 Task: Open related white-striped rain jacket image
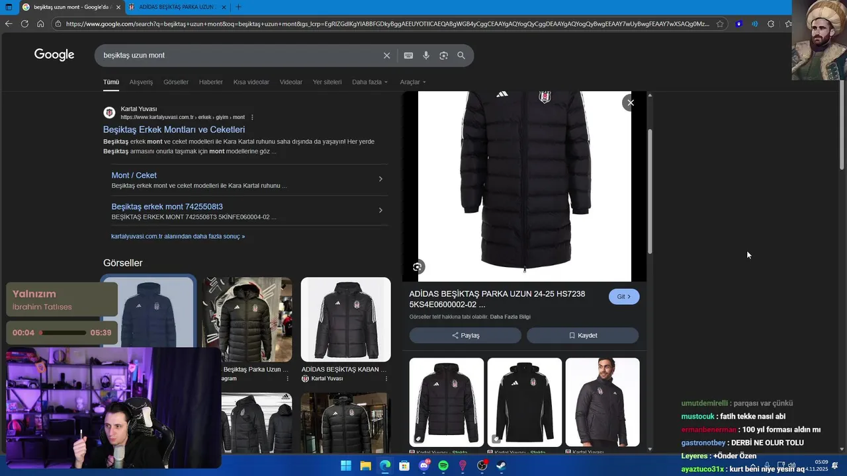pos(525,402)
